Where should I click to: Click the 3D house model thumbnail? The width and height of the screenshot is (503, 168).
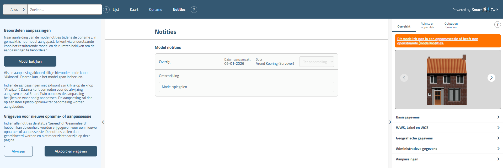446,80
